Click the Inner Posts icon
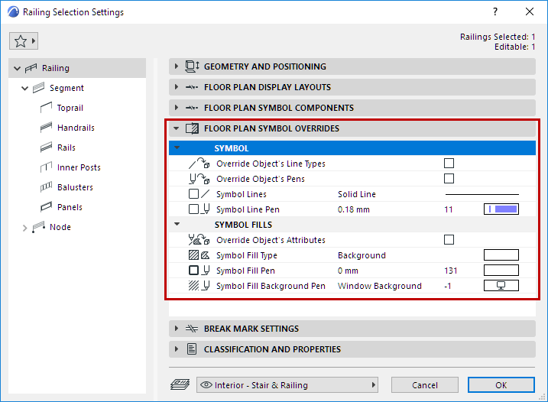 44,167
